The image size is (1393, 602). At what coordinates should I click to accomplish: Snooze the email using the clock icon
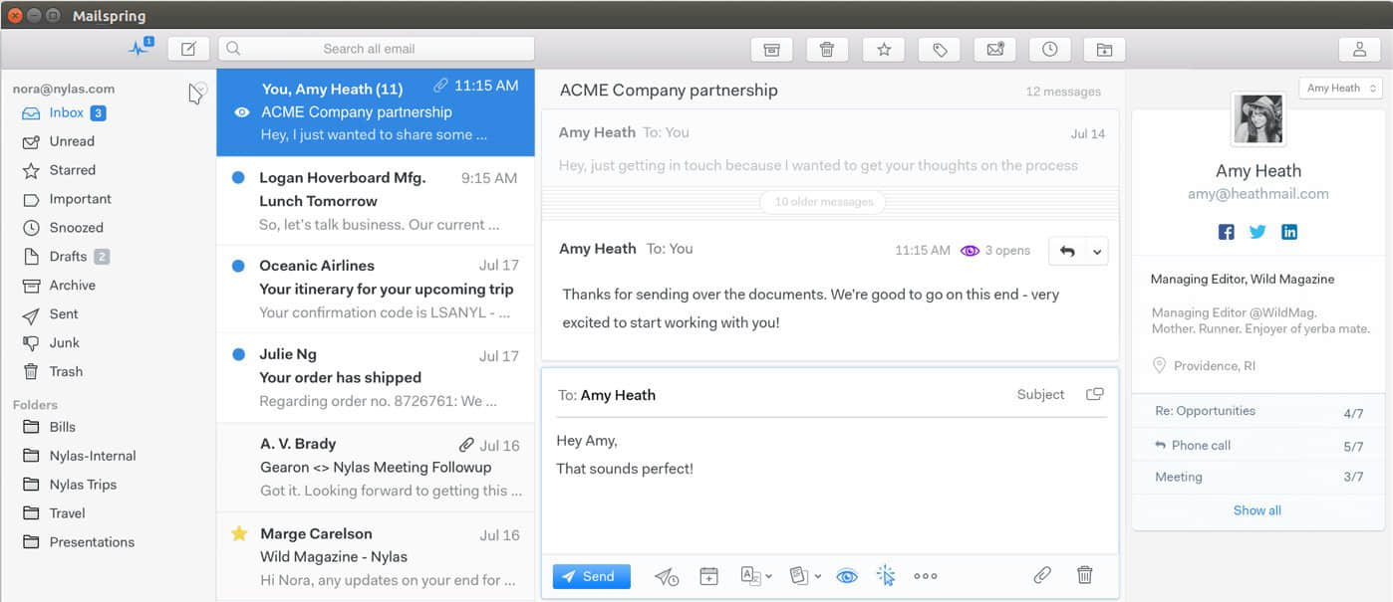pyautogui.click(x=1049, y=48)
